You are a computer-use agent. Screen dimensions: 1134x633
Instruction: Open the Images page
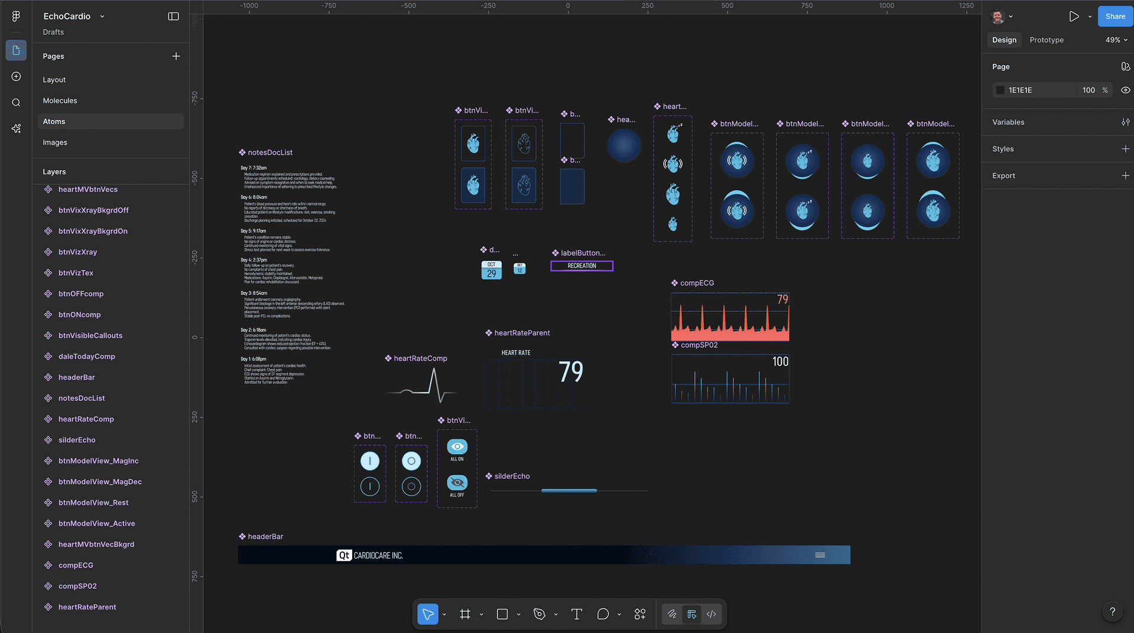click(111, 142)
